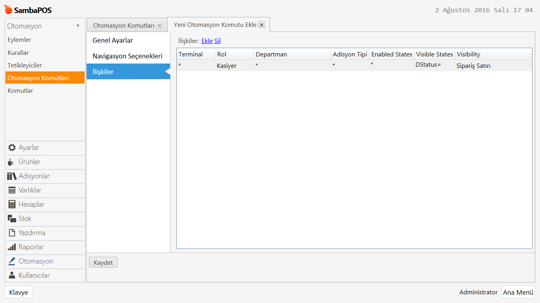
Task: Select Otomasyon Komutları in the sidebar
Action: [45, 78]
